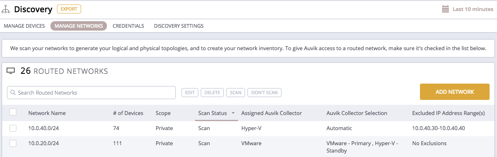Click the 10.0.40.30-10.0.40.40 exclusion range
The height and width of the screenshot is (157, 497).
(x=438, y=128)
